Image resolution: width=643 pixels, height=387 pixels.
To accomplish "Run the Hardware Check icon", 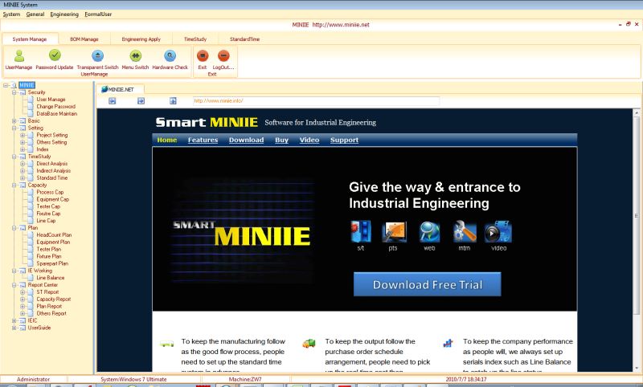I will [170, 55].
